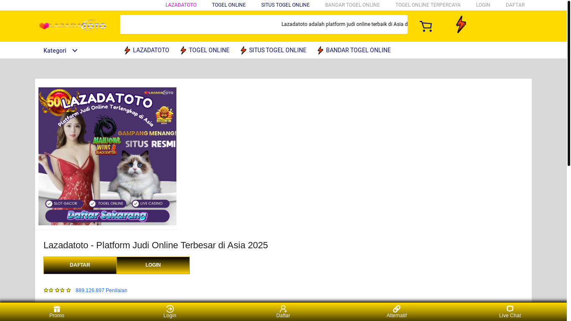Open BANDAR TOGEL ONLINE in top menu
571x321 pixels.
(x=352, y=5)
